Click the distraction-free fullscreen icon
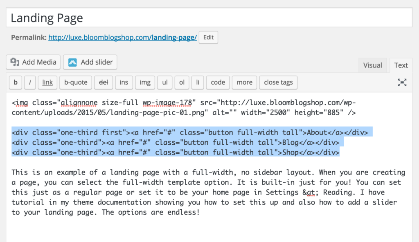Viewport: 419px width, 242px height. (x=402, y=82)
